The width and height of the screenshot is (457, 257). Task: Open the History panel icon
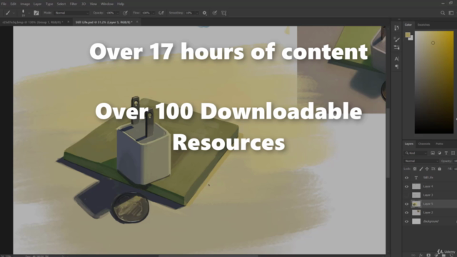tap(396, 28)
